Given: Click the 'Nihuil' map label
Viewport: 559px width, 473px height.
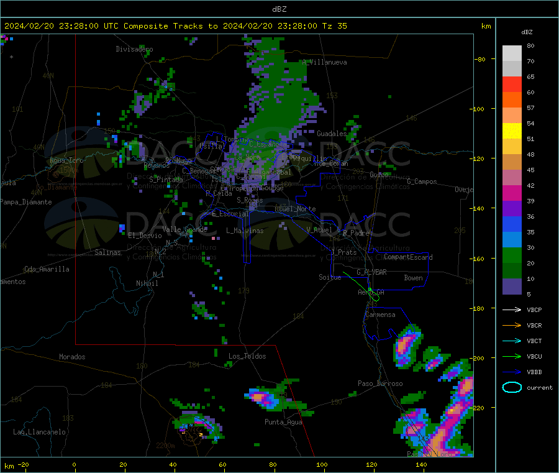Looking at the screenshot, I should pos(147,283).
